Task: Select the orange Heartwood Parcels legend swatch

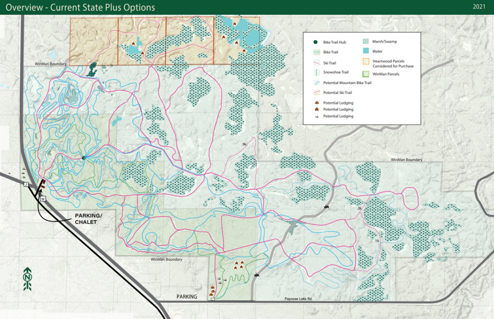Action: click(x=366, y=62)
